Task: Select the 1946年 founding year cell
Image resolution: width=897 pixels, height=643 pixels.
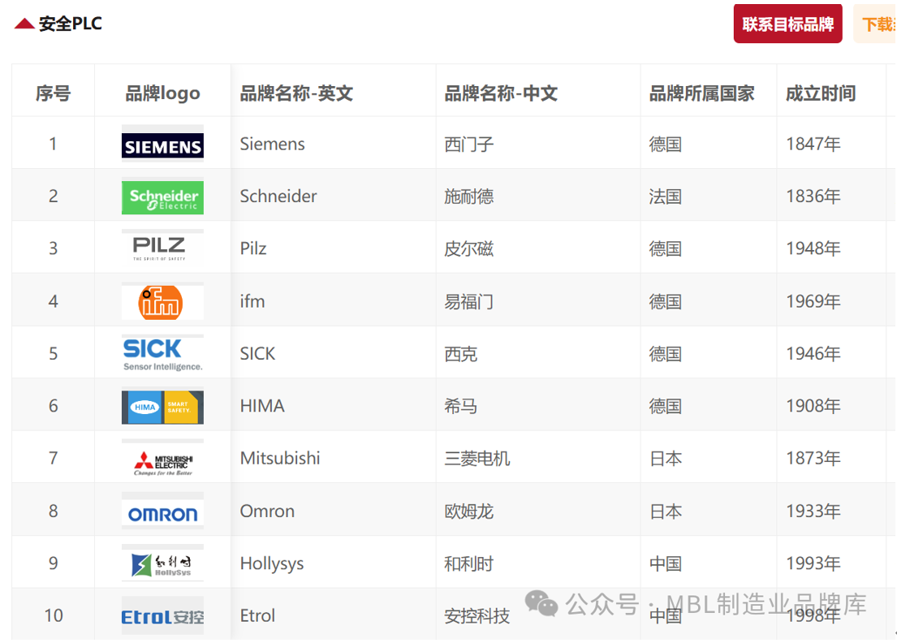Action: [x=832, y=353]
